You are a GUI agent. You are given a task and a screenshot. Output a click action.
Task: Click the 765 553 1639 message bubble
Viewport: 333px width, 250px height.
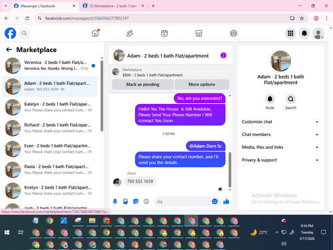point(140,181)
